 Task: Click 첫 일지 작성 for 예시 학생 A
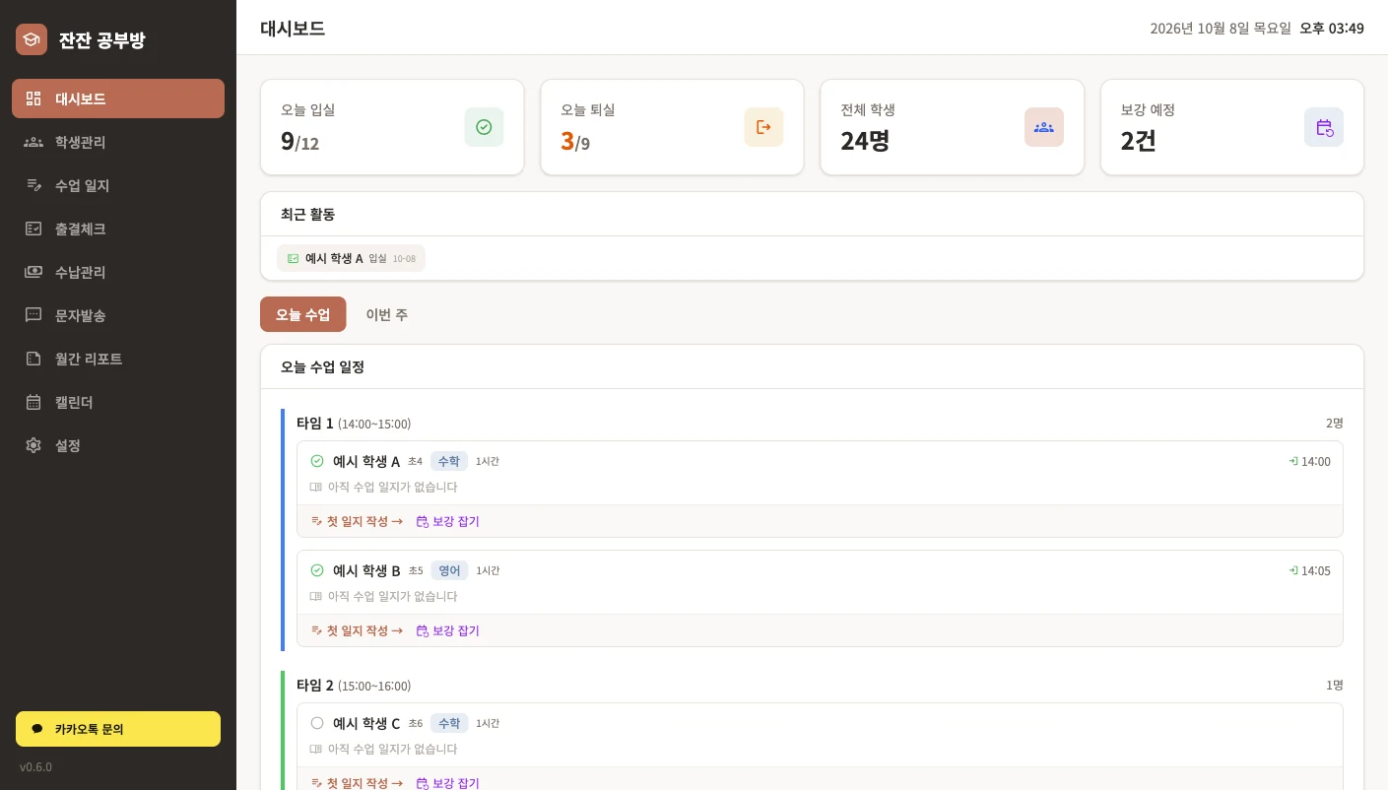[357, 521]
